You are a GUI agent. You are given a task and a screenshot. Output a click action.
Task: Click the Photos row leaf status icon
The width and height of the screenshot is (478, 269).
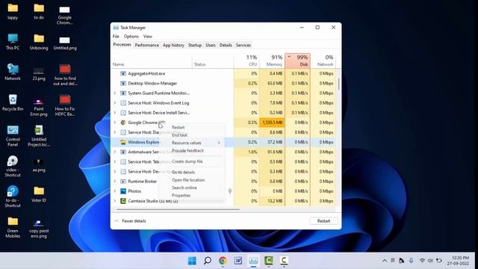tap(230, 191)
